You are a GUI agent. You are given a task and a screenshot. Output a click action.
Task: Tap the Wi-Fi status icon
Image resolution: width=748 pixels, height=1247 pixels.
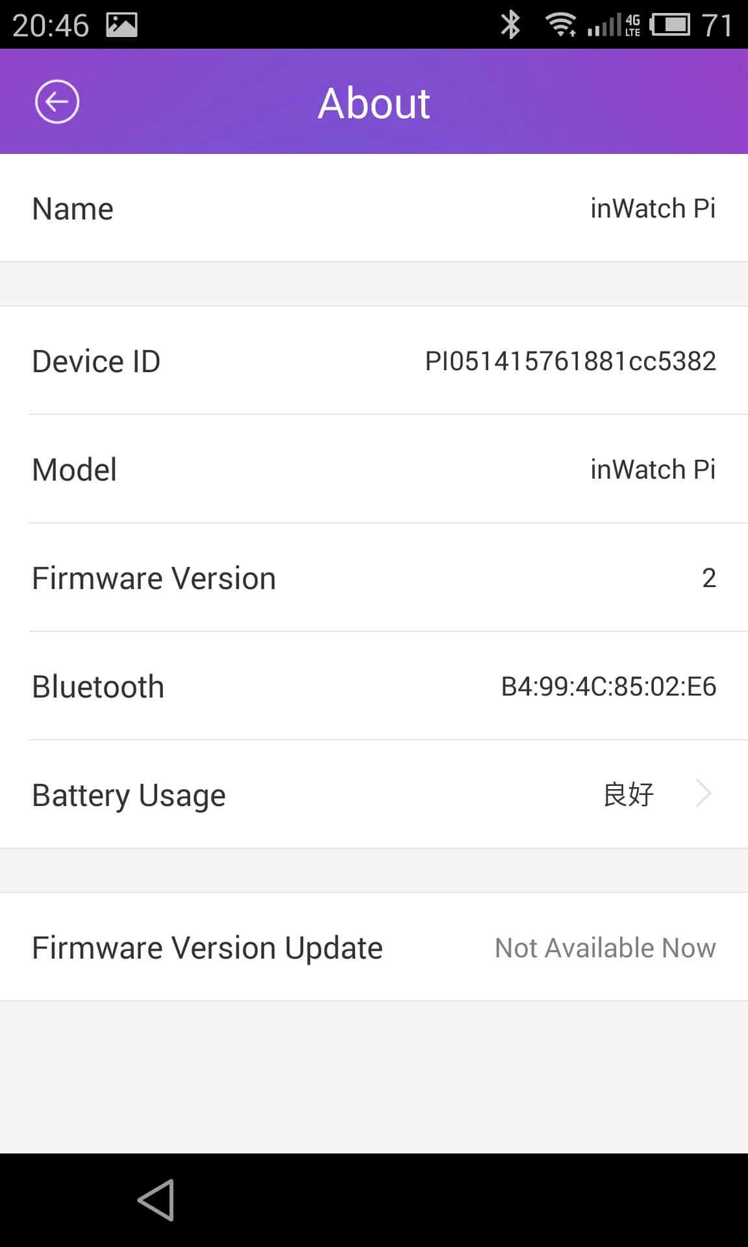point(561,25)
